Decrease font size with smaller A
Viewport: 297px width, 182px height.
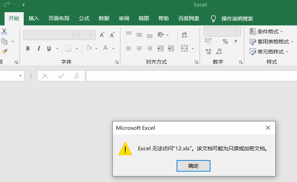point(112,35)
